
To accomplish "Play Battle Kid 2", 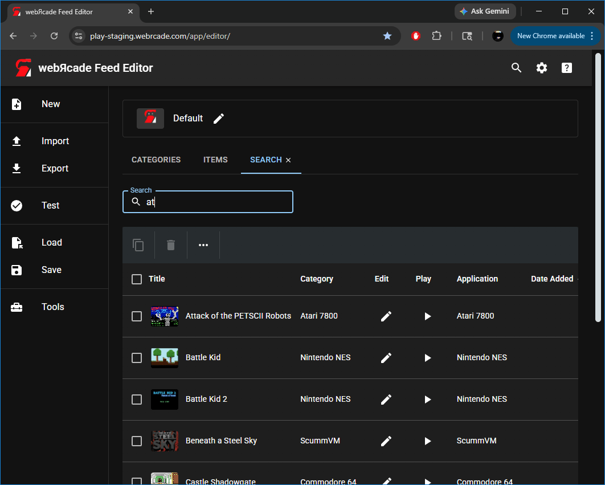I will tap(427, 400).
